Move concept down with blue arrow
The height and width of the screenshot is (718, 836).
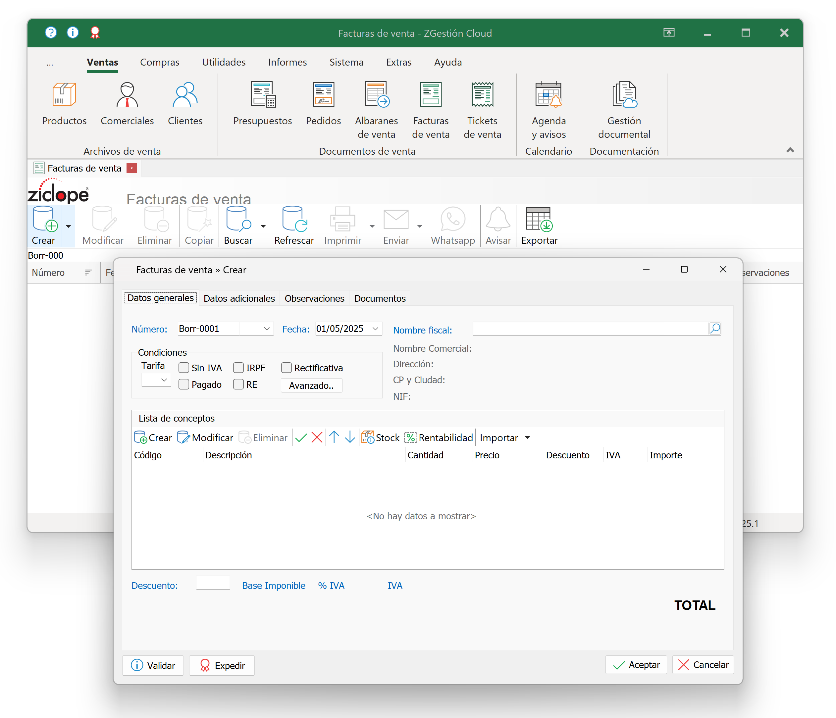click(350, 437)
